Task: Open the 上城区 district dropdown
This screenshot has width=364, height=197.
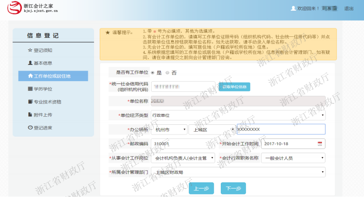Action: 211,130
